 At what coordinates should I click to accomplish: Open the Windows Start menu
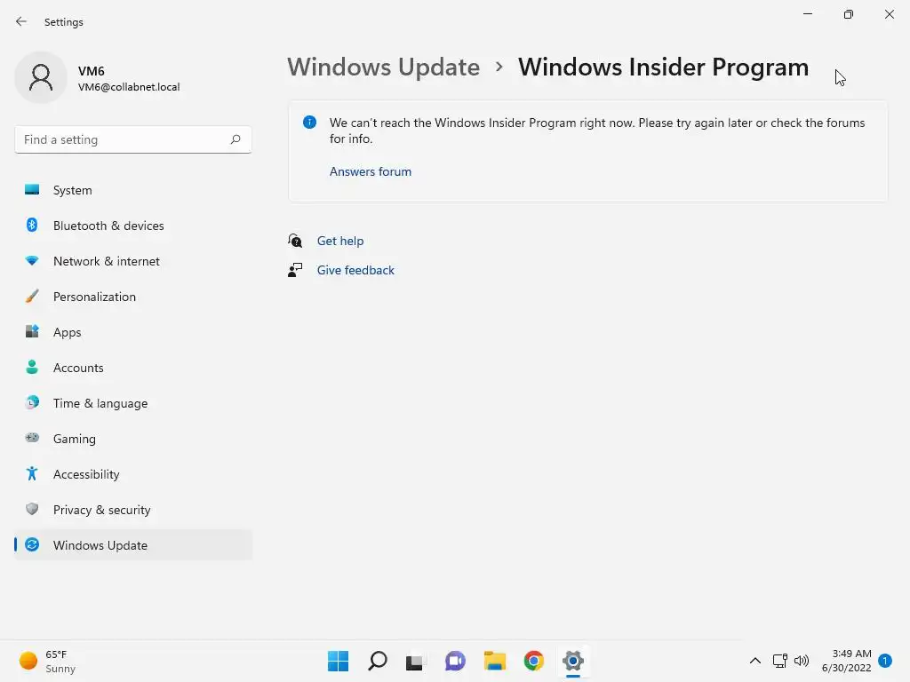338,661
